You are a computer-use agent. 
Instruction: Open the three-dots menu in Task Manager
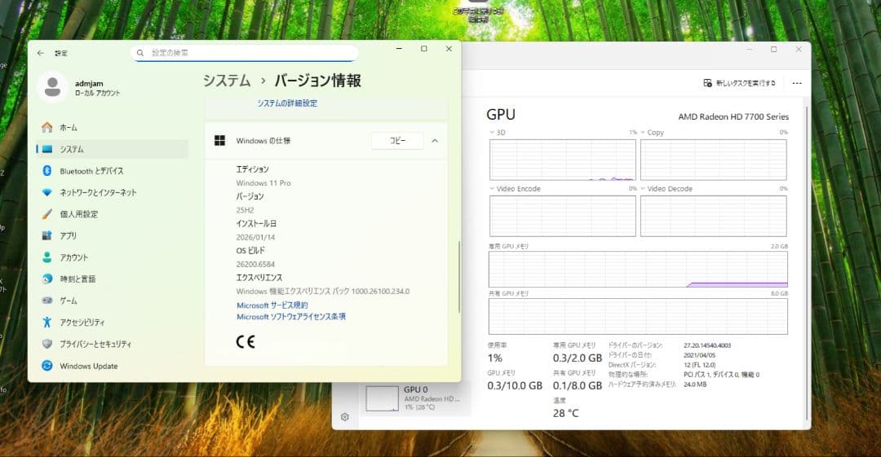(797, 83)
